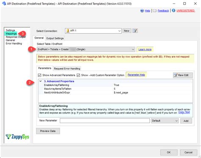Select General in the left sidebar list
201x158 pixels.
tap(10, 40)
